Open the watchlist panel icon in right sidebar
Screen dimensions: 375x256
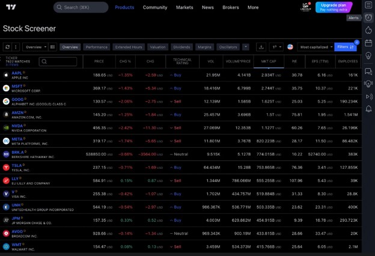(x=368, y=5)
